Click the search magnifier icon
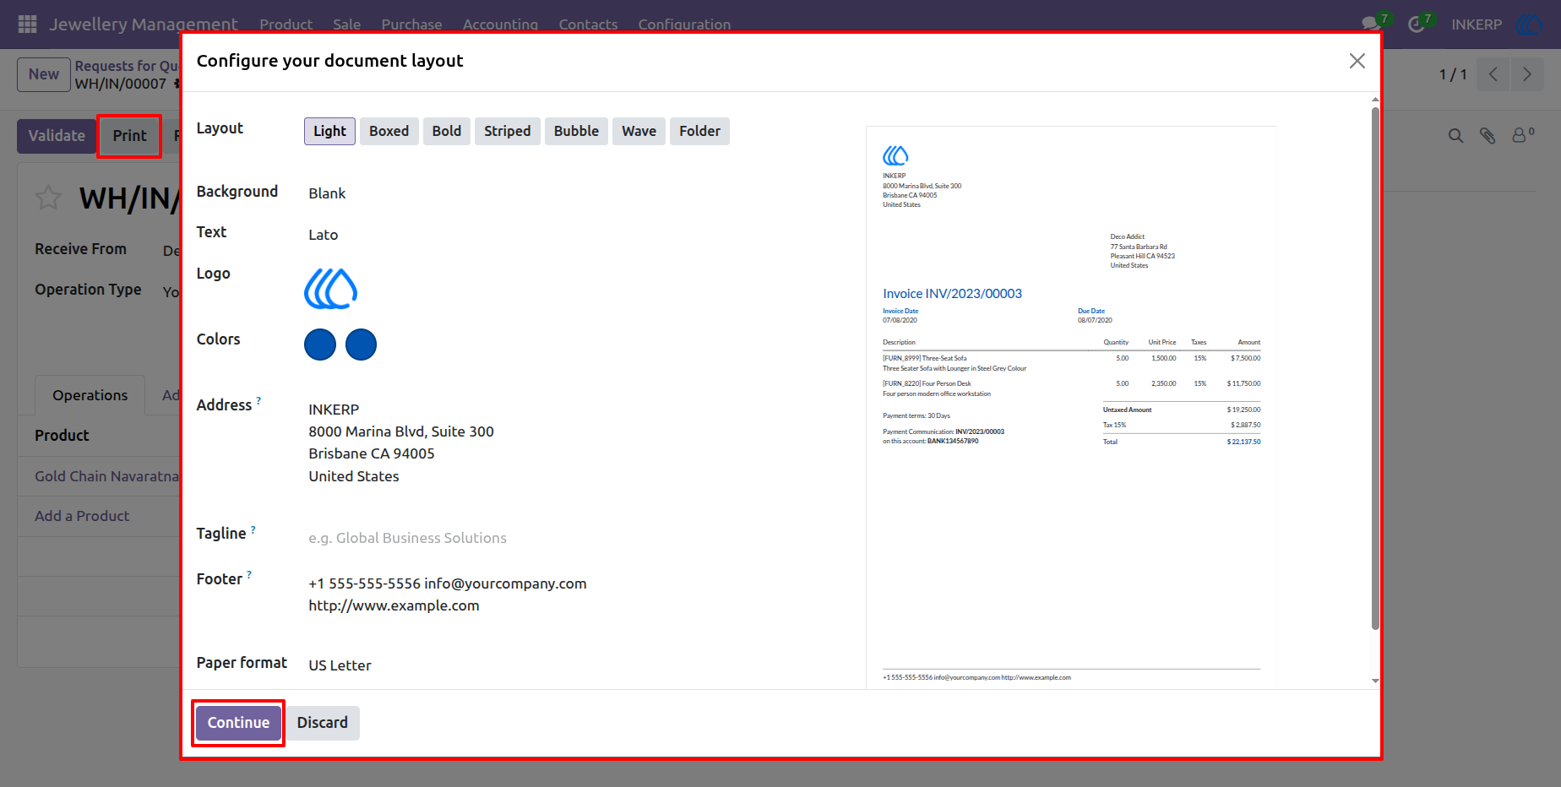Screen dimensions: 1561x787 click(x=1455, y=135)
